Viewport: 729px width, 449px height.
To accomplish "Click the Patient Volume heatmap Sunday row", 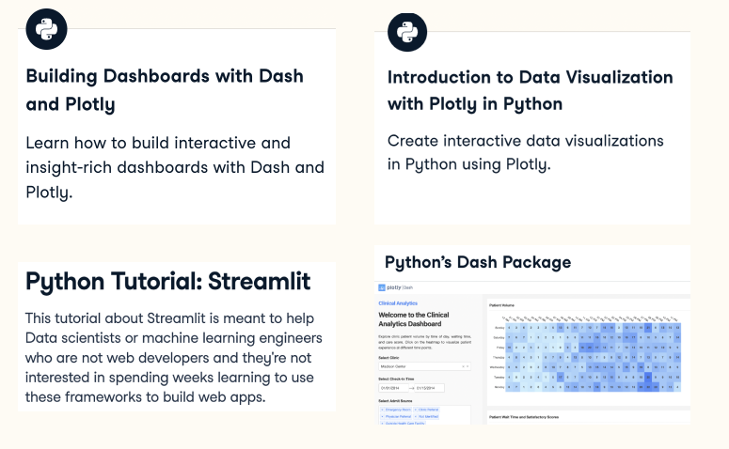I will click(593, 328).
